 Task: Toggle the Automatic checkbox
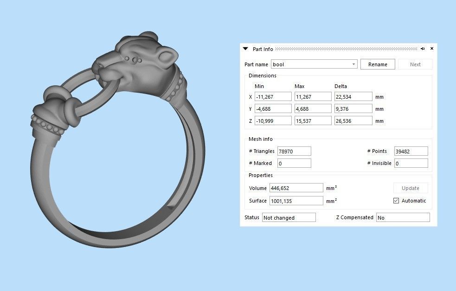point(396,201)
